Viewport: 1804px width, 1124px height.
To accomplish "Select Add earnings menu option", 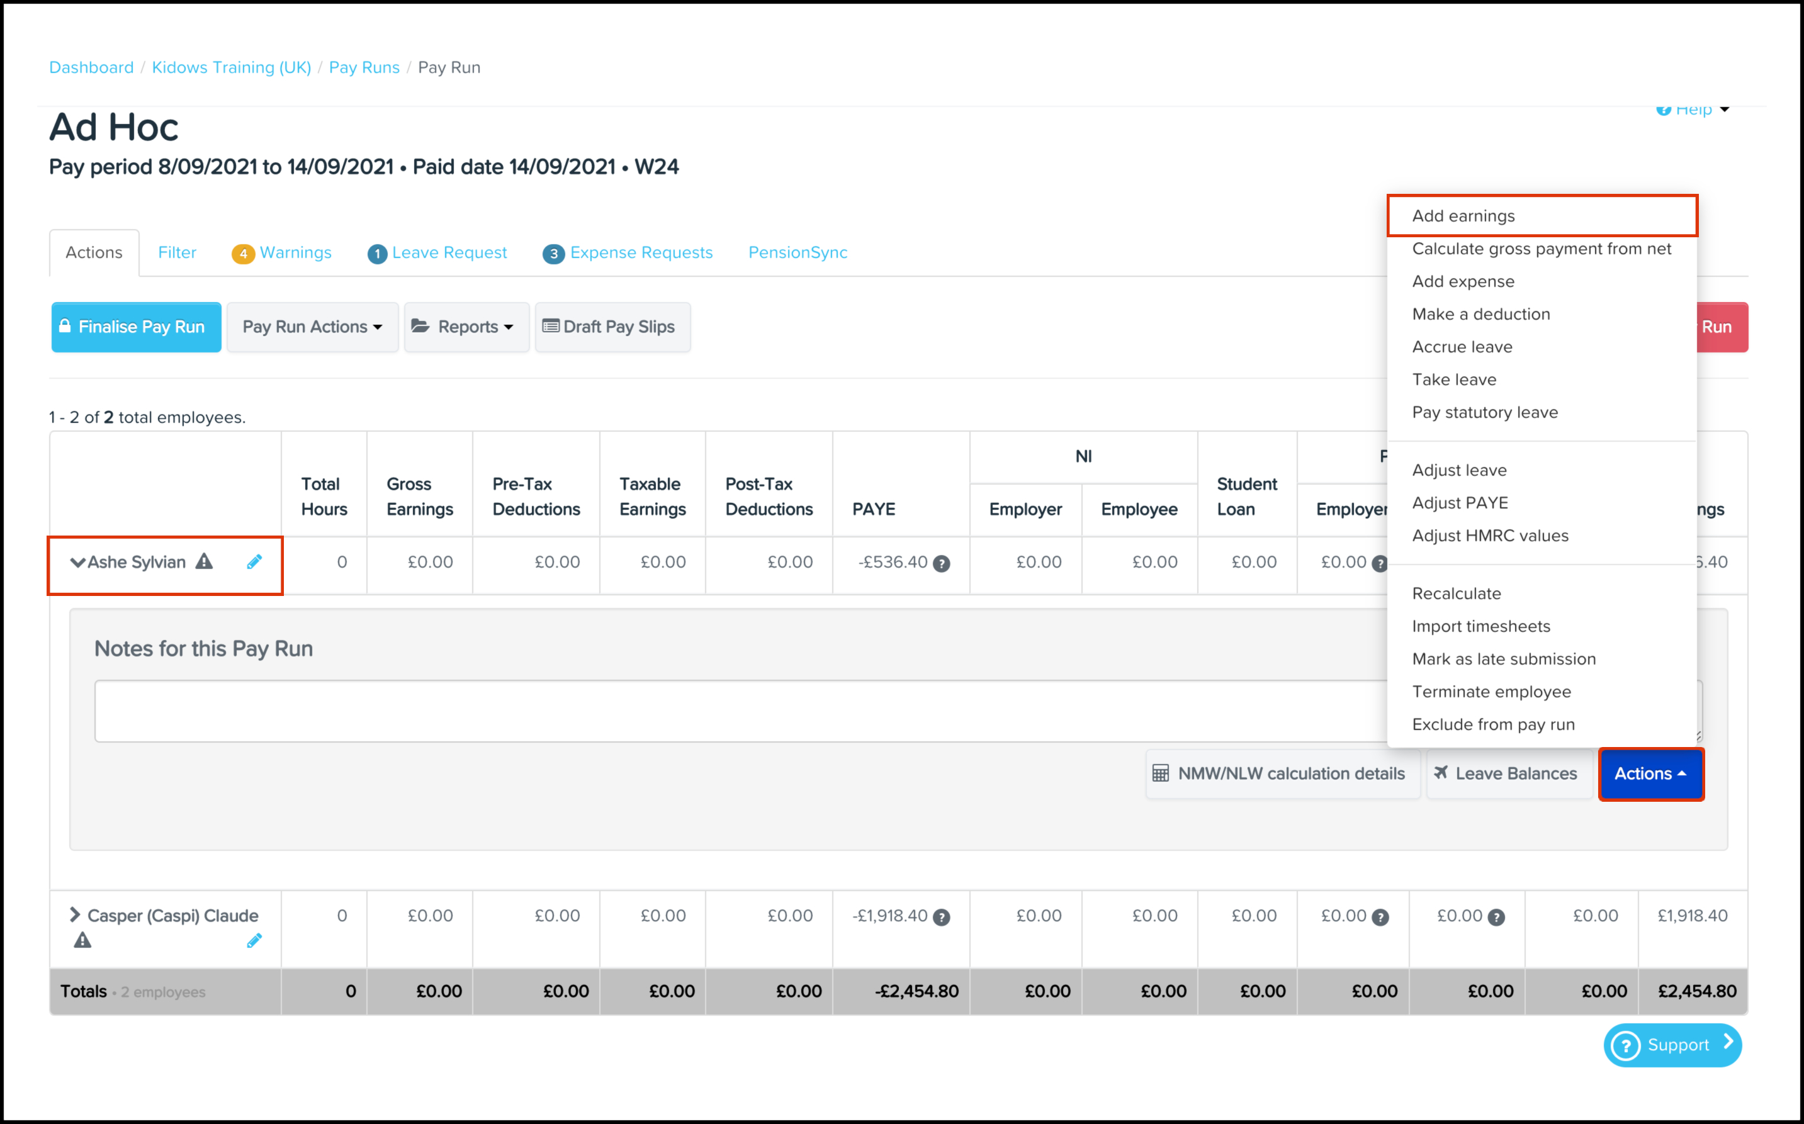I will click(1463, 216).
